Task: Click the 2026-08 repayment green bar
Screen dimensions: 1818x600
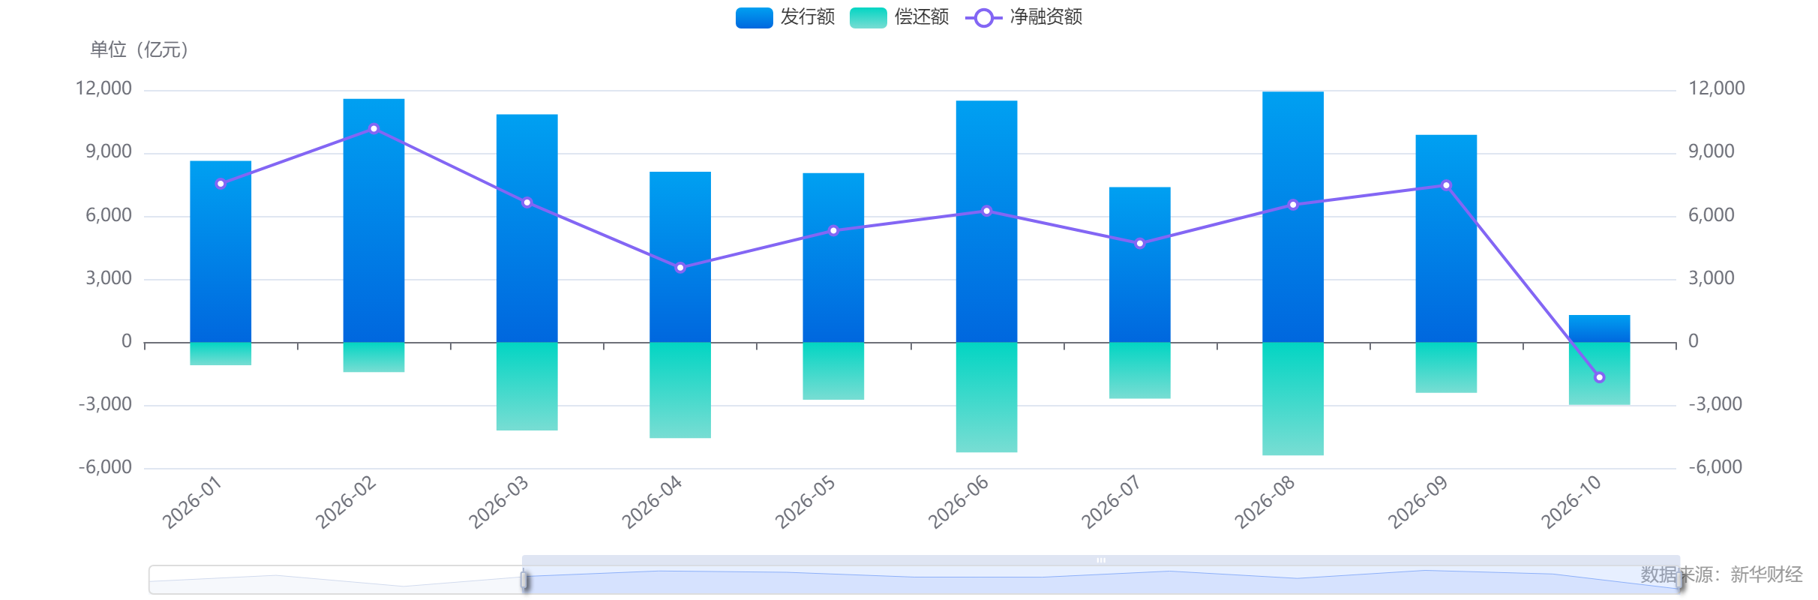Action: (x=1293, y=399)
